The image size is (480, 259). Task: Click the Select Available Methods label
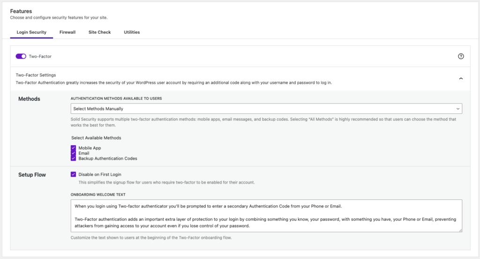pyautogui.click(x=96, y=138)
